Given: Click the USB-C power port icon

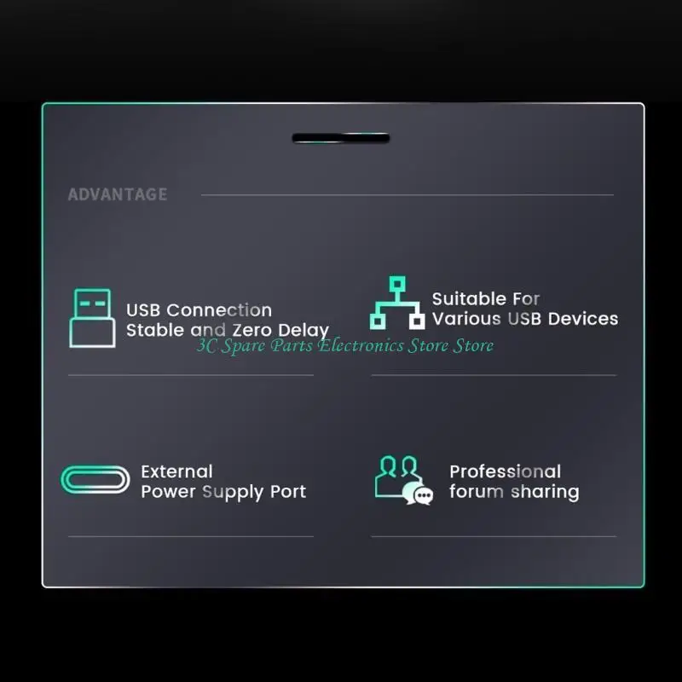Looking at the screenshot, I should 95,480.
